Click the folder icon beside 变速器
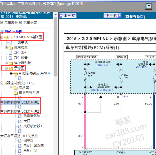 coord(15,88)
